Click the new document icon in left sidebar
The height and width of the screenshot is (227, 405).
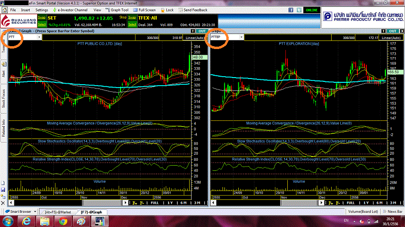tap(3, 183)
